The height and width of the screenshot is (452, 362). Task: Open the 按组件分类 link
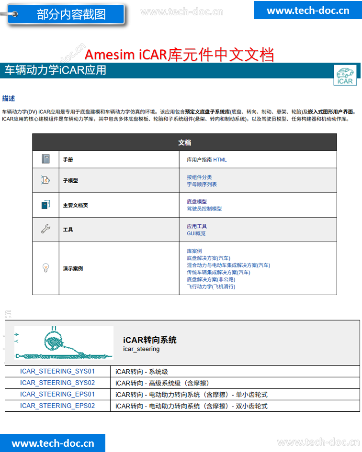[x=199, y=177]
